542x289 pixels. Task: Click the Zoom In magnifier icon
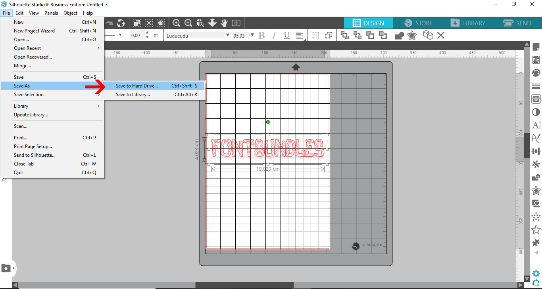pos(177,23)
